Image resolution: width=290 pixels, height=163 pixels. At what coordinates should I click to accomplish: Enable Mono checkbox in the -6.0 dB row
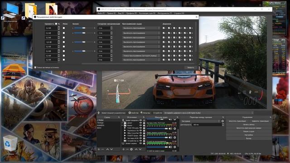pyautogui.click(x=64, y=42)
